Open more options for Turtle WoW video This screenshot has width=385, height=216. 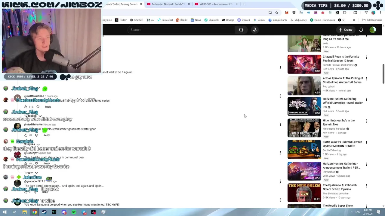[366, 143]
